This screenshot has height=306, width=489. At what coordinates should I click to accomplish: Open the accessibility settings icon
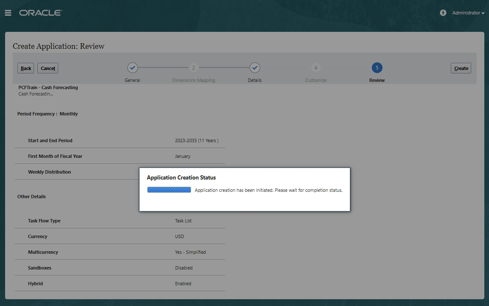(x=443, y=13)
